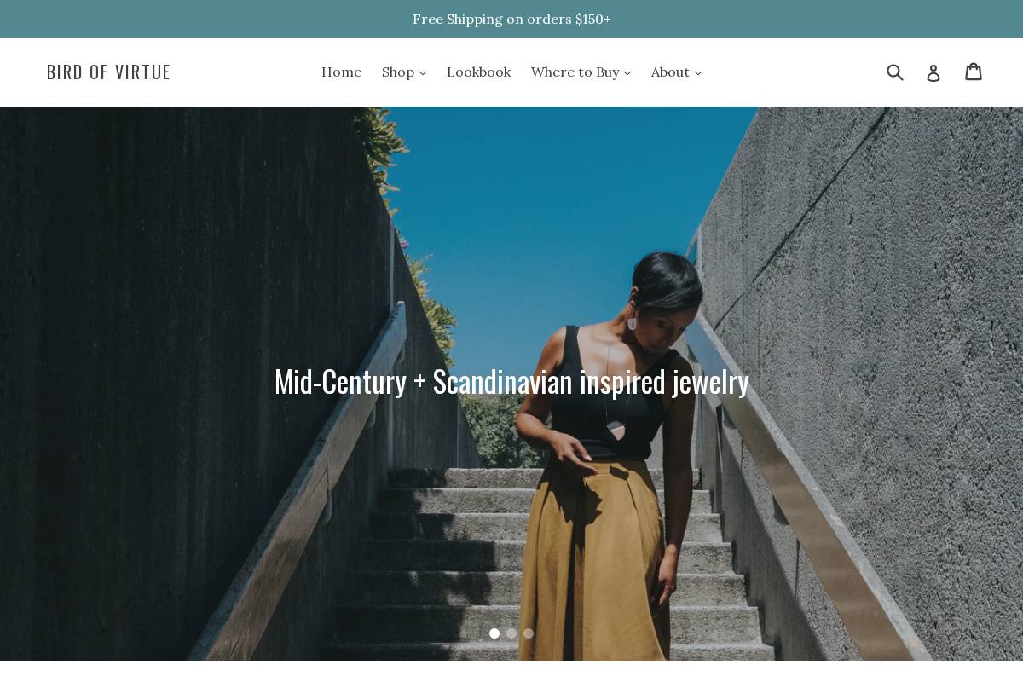
Task: Click the chevron beside Where to Buy
Action: click(x=627, y=73)
